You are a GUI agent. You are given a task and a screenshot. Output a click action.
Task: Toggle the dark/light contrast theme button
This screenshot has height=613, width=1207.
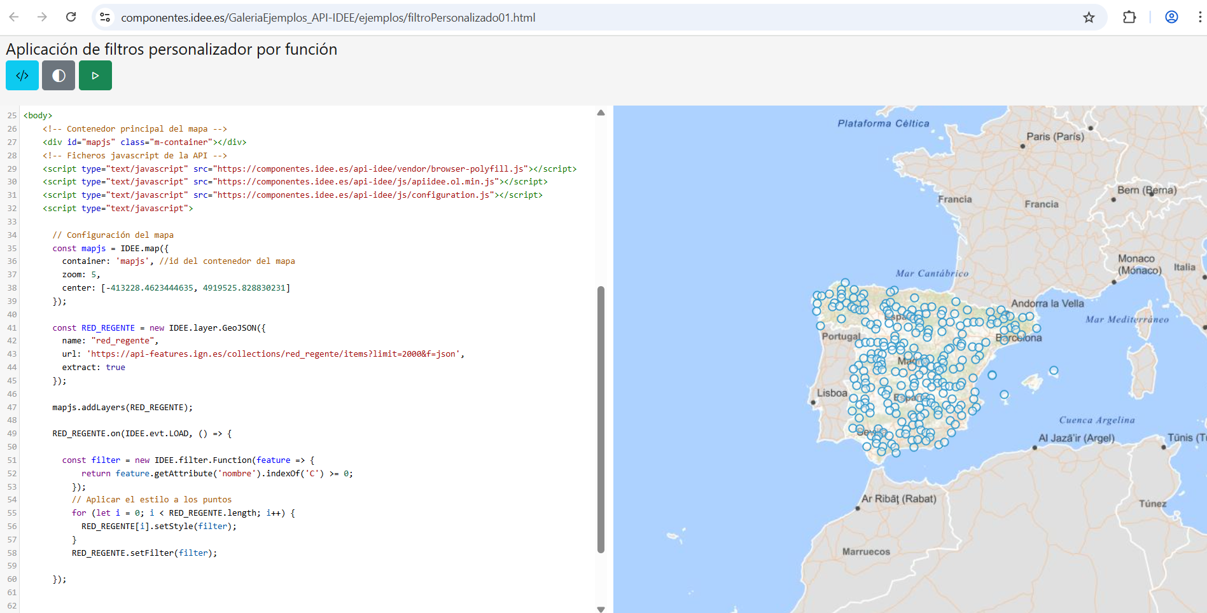pos(59,76)
